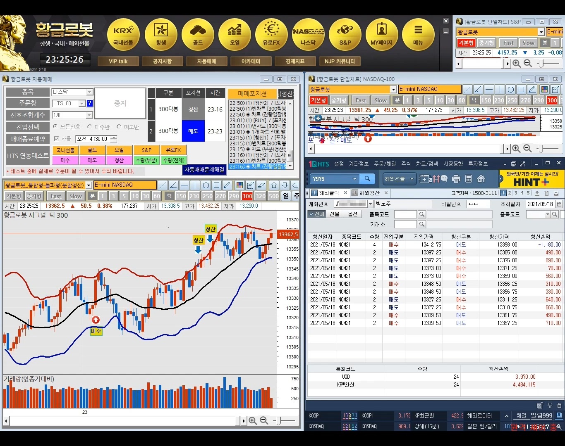Select 매수만 radio button
The height and width of the screenshot is (446, 565).
click(x=90, y=126)
